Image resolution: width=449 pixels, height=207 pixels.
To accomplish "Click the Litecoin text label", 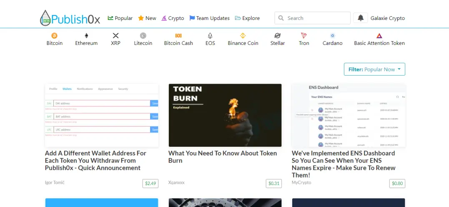I will [143, 43].
